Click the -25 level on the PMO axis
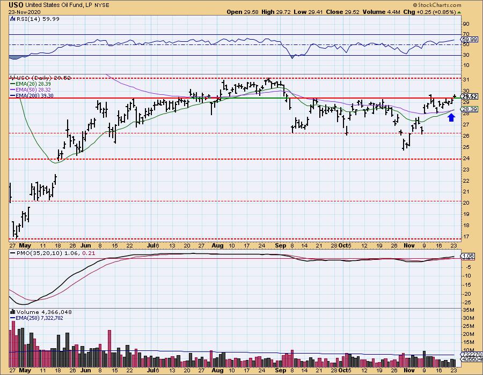Image resolution: width=483 pixels, height=375 pixels. (x=467, y=303)
